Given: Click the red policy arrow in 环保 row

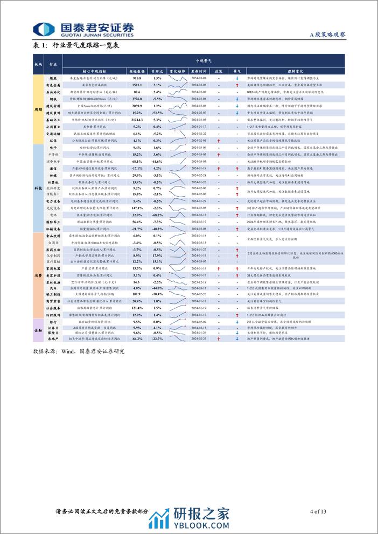Looking at the screenshot, I should coord(219,141).
